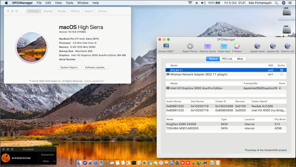Click the eye icon beside Wireless Network Adapter

tap(168, 74)
